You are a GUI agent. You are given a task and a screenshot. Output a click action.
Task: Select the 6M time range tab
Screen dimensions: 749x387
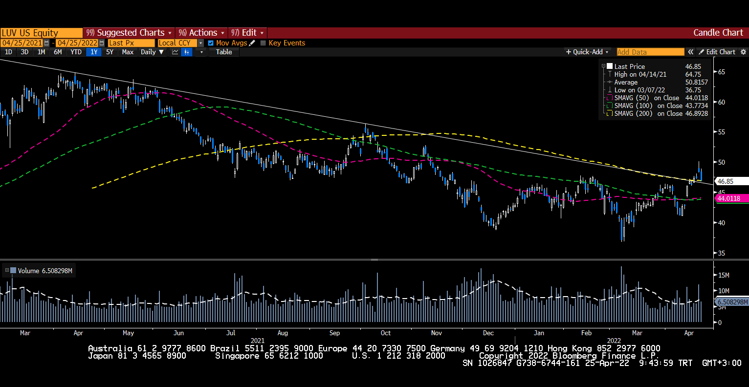pos(58,52)
